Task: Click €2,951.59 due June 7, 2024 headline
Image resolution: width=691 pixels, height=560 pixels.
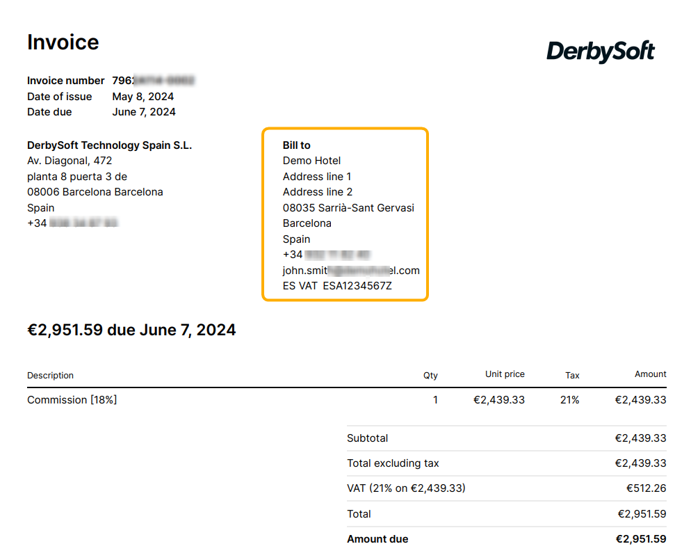Action: tap(131, 330)
